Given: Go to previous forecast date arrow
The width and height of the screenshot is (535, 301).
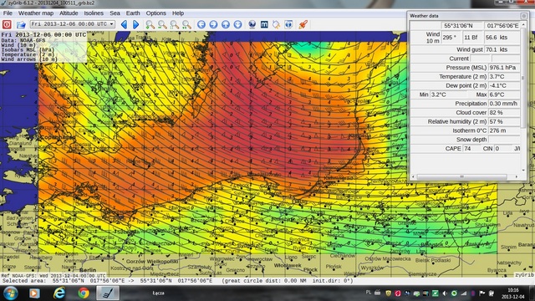Looking at the screenshot, I should 125,24.
